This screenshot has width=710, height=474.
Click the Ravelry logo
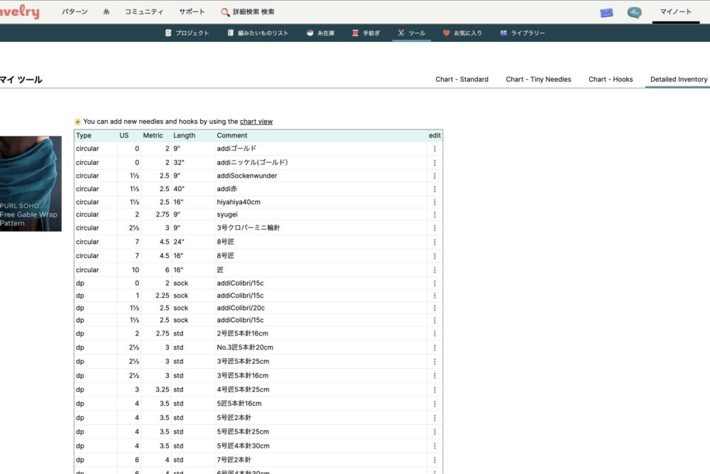(19, 12)
